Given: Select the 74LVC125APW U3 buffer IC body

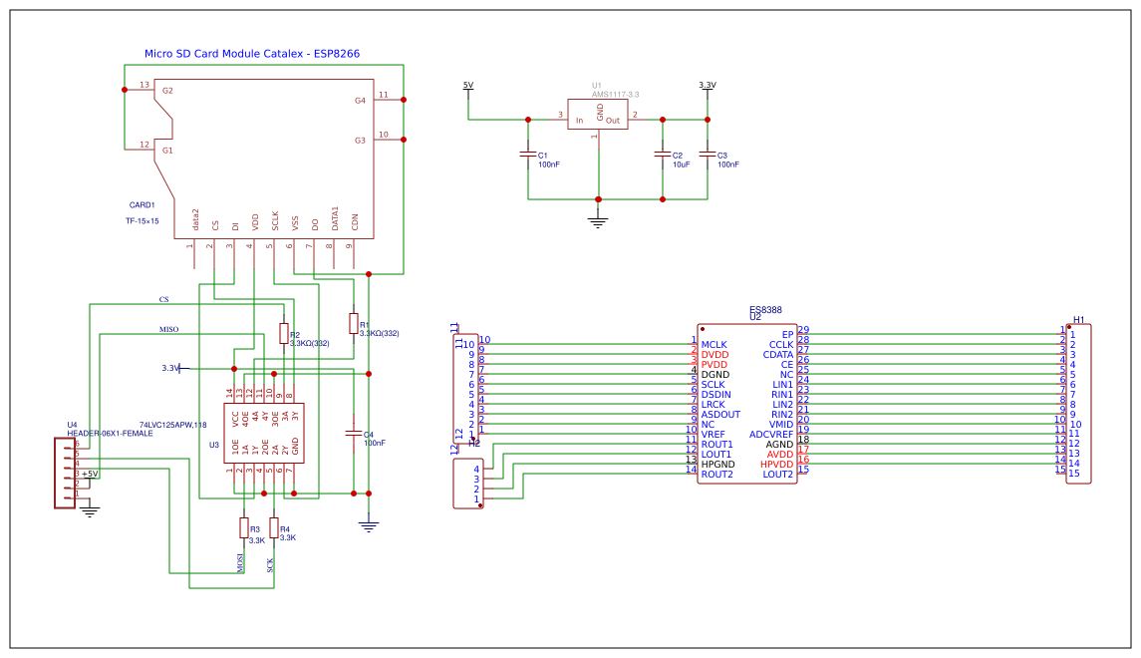Looking at the screenshot, I should 263,433.
